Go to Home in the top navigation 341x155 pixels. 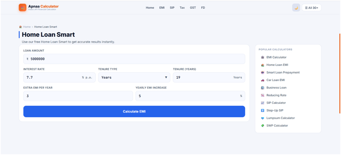coord(150,8)
